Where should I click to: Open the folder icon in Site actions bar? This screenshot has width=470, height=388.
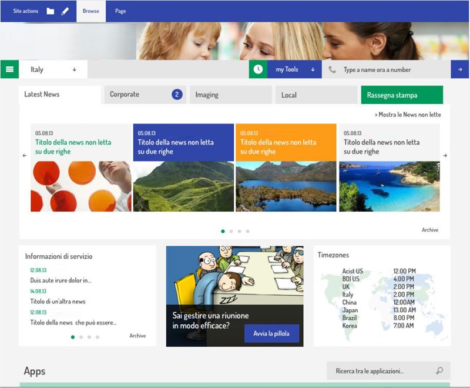coord(51,11)
